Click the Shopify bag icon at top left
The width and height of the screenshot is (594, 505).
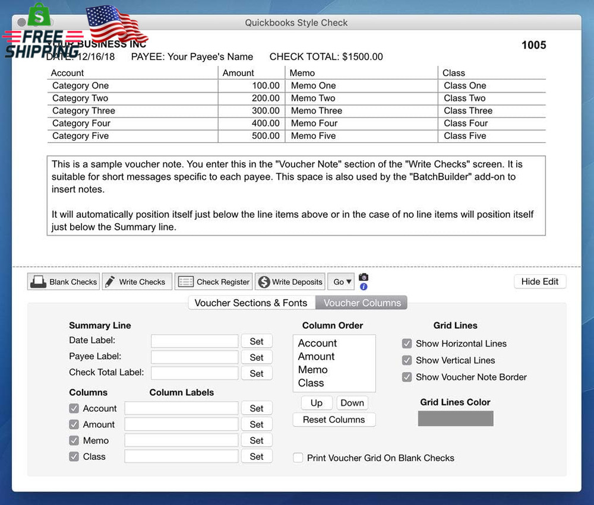point(39,16)
